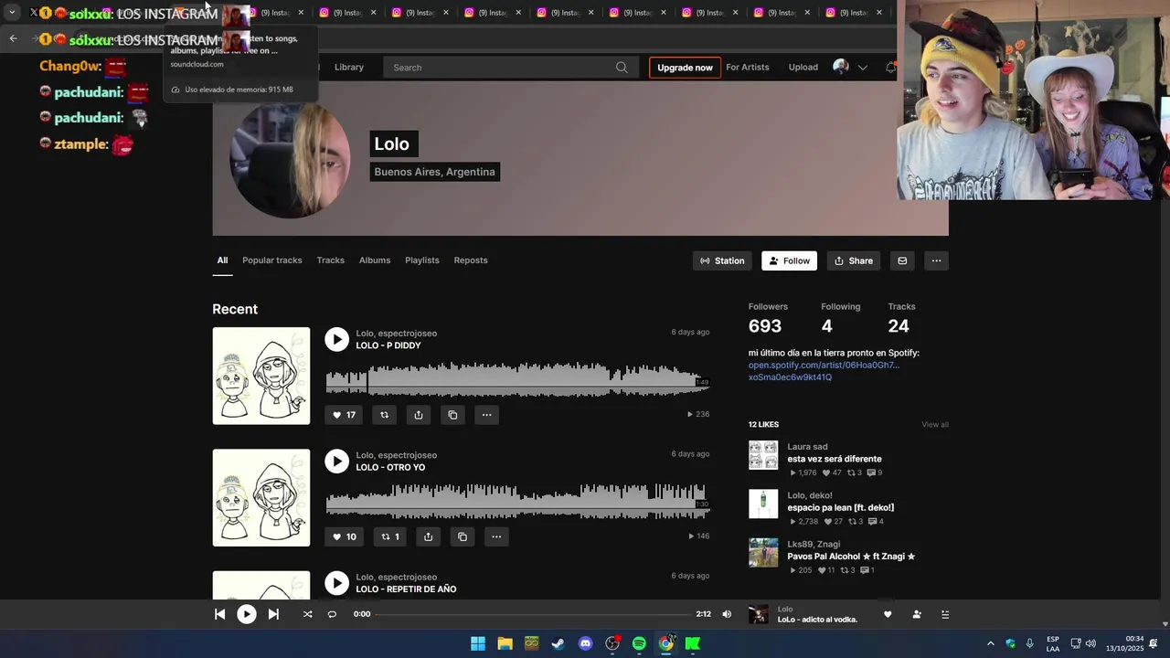Open liked track espacio pa lean
Image resolution: width=1170 pixels, height=658 pixels.
coord(841,507)
